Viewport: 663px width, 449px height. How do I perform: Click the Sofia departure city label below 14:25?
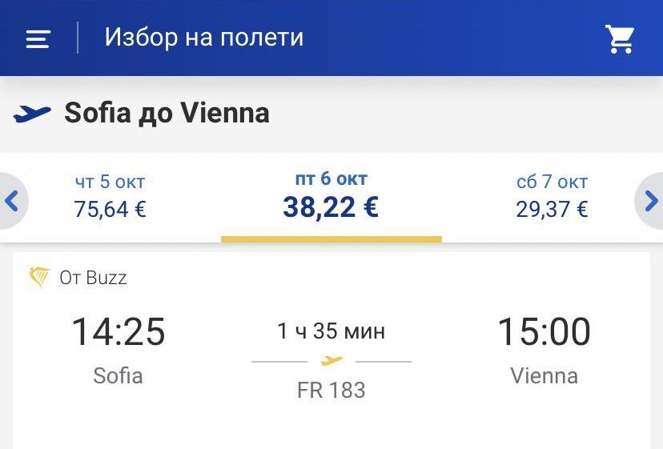[119, 375]
